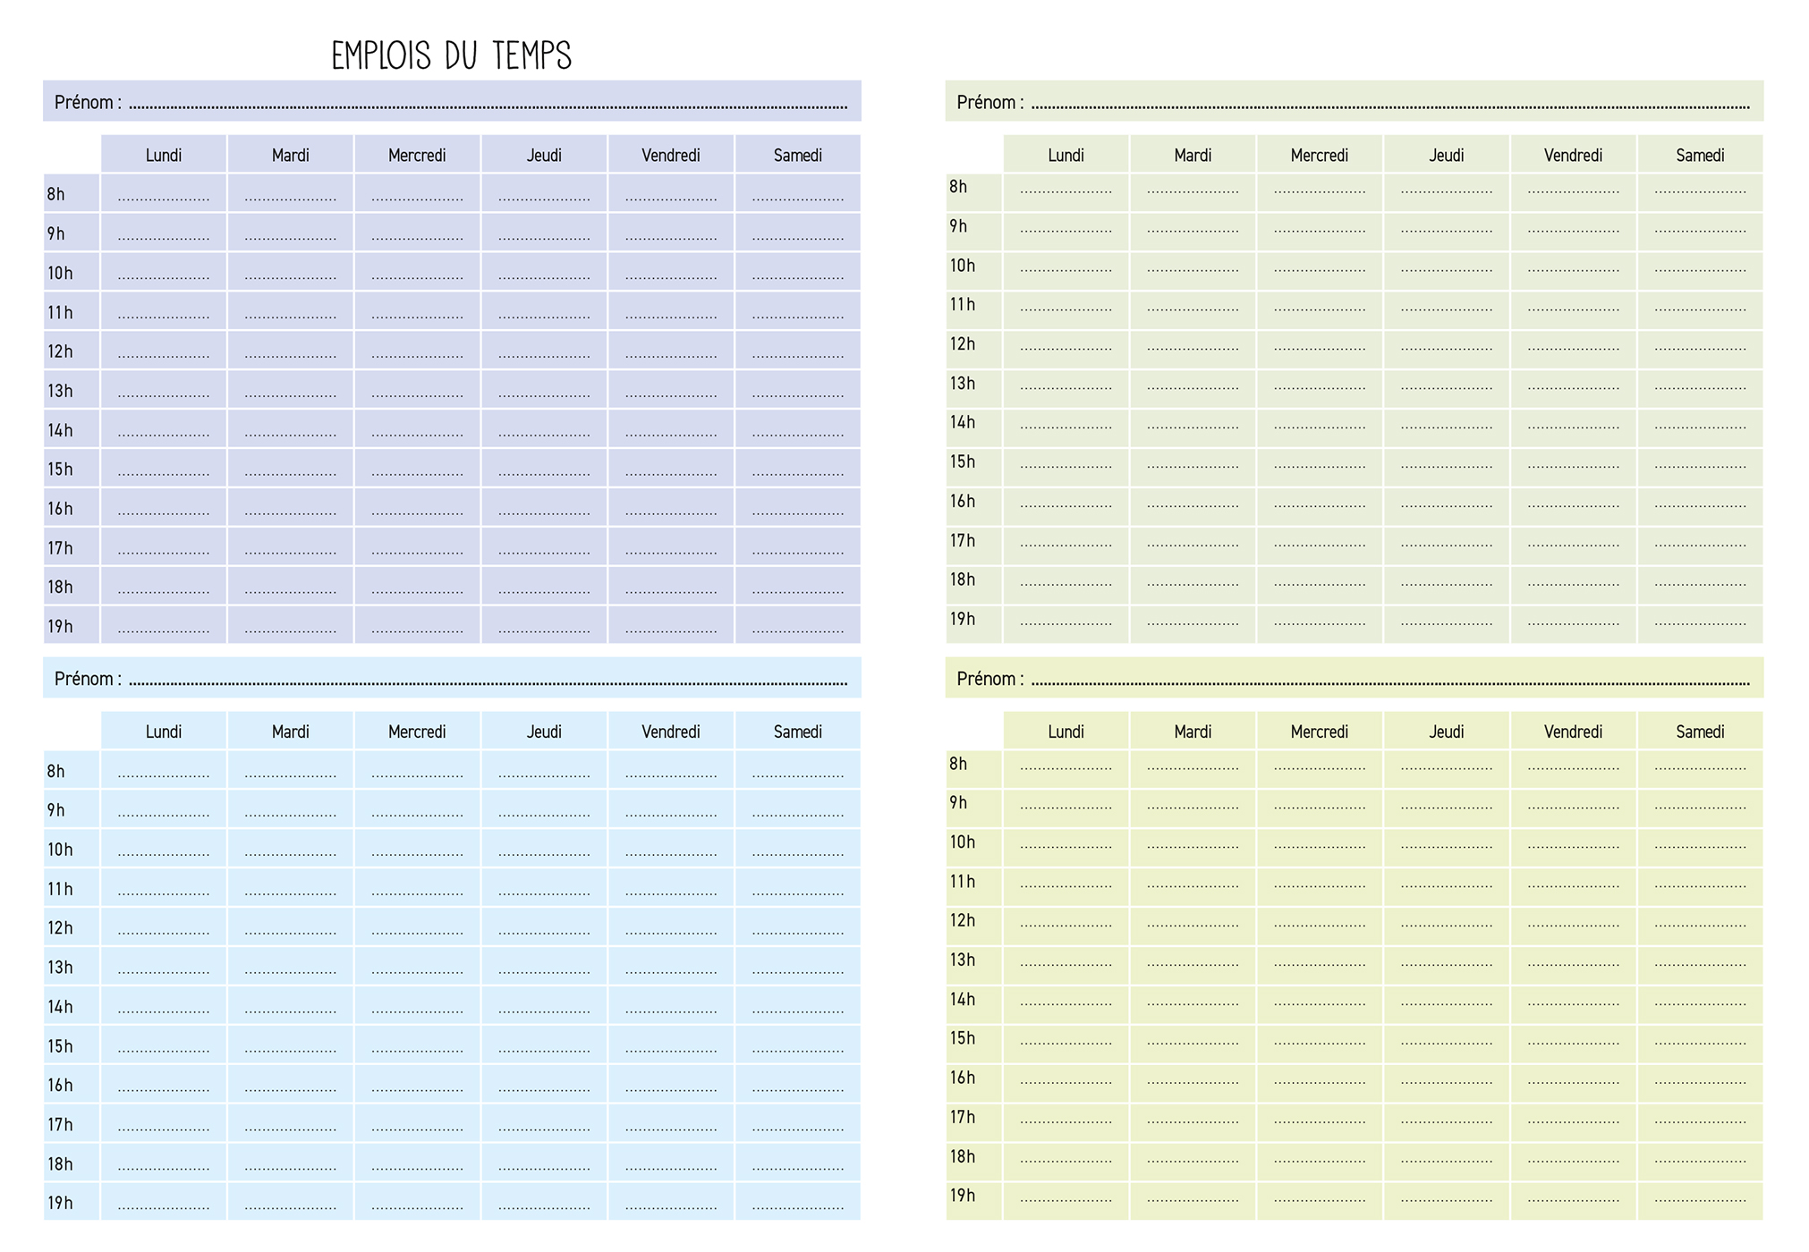Click the Jeudi header in pale green table
This screenshot has height=1252, width=1809.
(x=1446, y=155)
